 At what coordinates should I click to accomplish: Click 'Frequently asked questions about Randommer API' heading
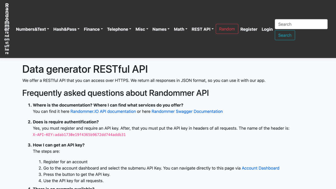pyautogui.click(x=116, y=93)
